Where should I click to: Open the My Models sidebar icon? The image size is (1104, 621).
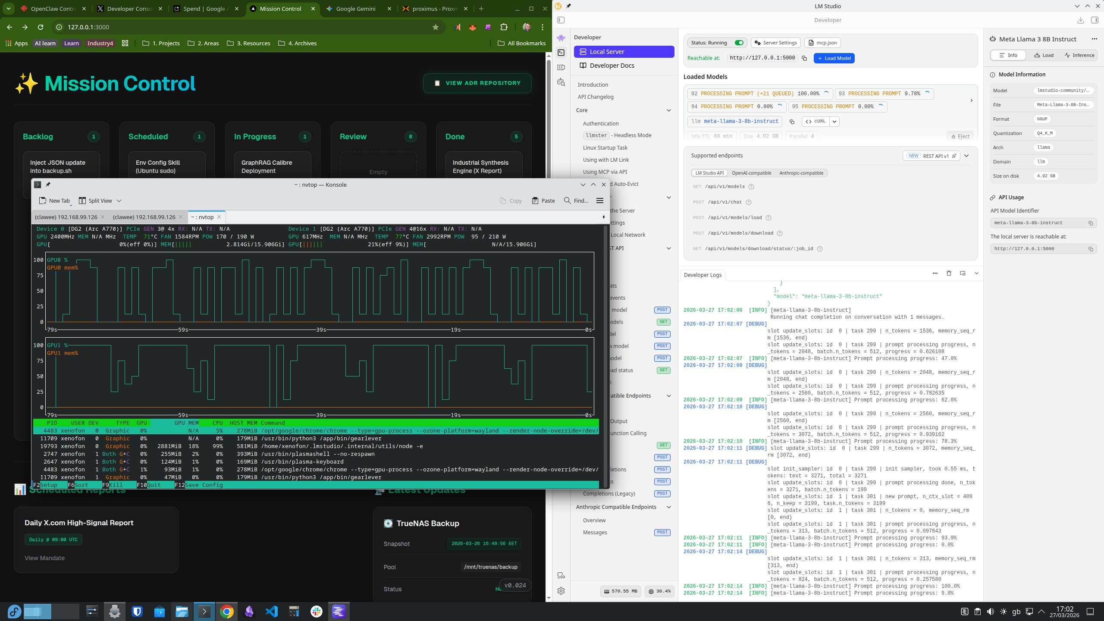(561, 67)
